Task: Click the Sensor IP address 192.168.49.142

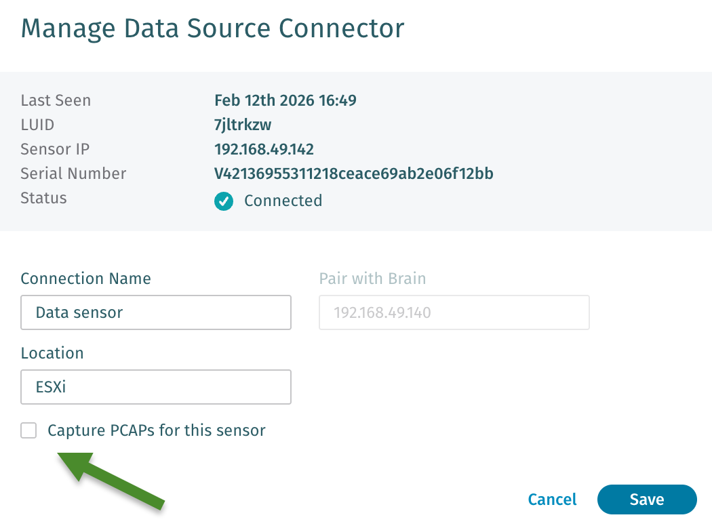Action: click(x=264, y=149)
